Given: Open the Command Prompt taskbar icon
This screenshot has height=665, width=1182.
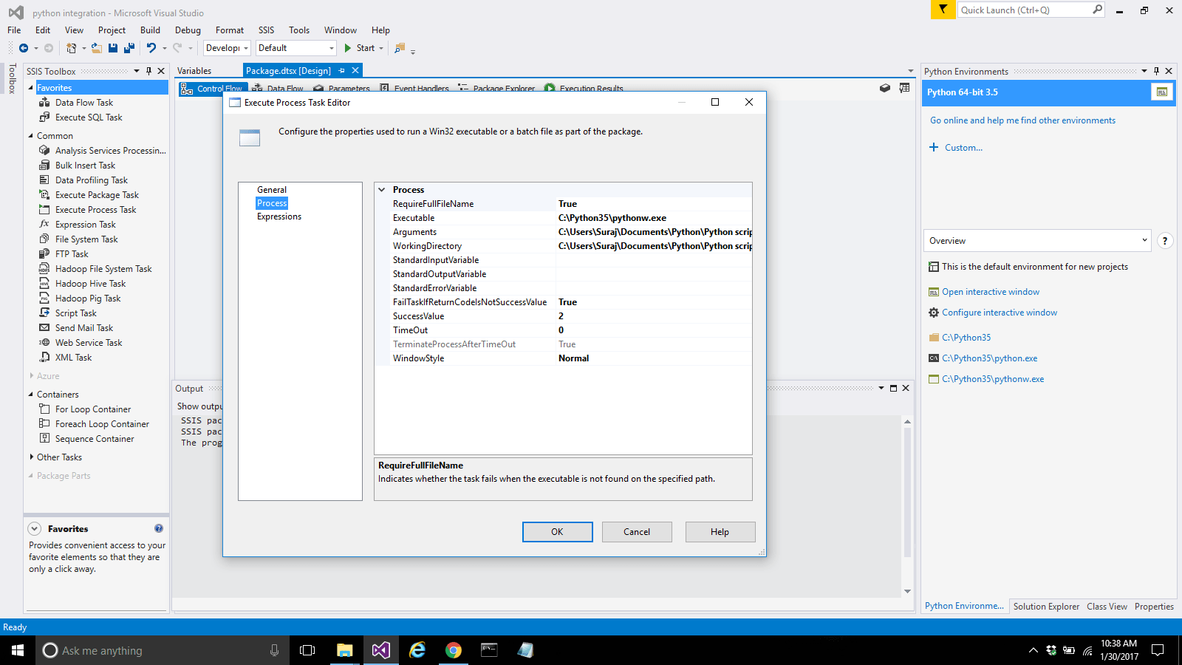Looking at the screenshot, I should click(489, 650).
